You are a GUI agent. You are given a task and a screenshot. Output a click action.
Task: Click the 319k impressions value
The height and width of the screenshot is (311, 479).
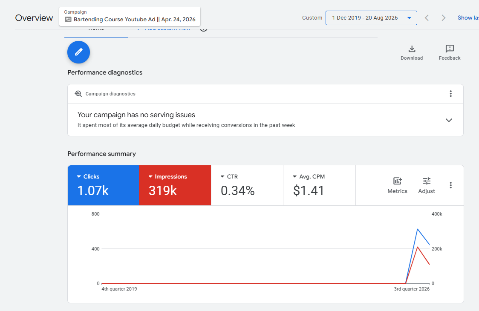click(162, 190)
